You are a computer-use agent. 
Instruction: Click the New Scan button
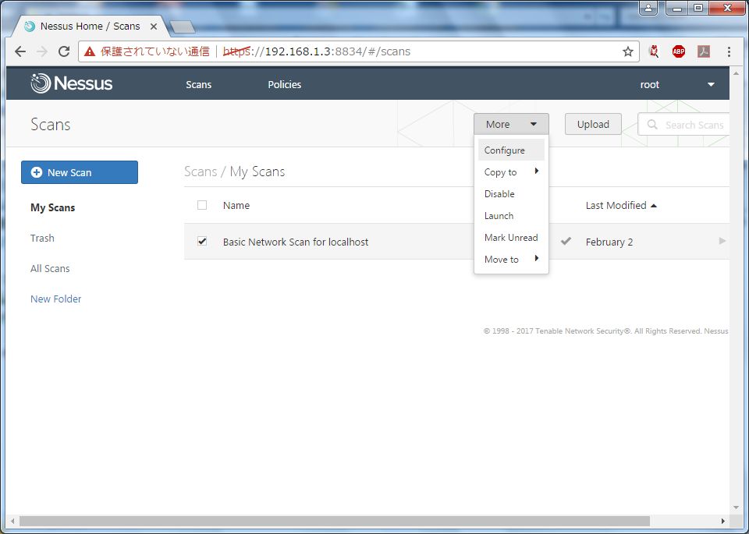pos(80,172)
